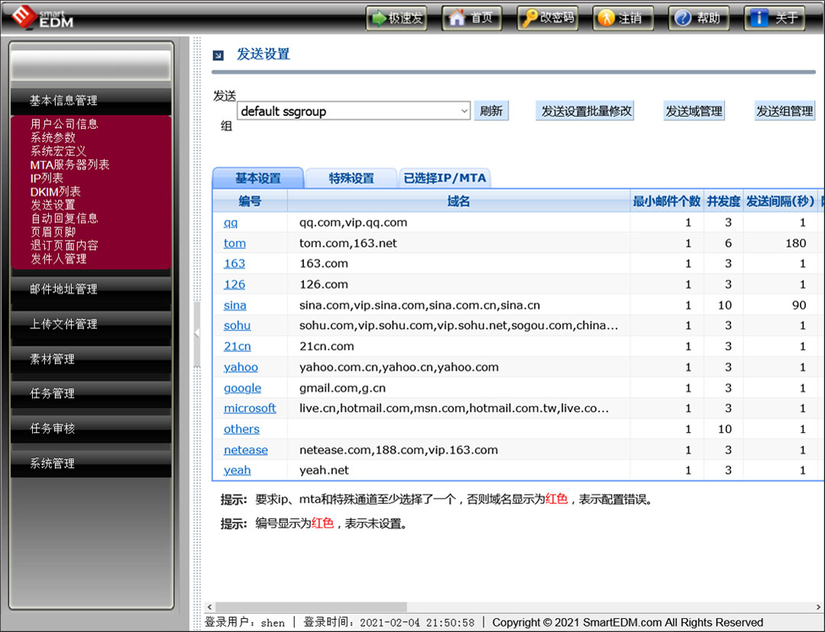This screenshot has width=825, height=632.
Task: Open the others domain setting link
Action: click(241, 429)
